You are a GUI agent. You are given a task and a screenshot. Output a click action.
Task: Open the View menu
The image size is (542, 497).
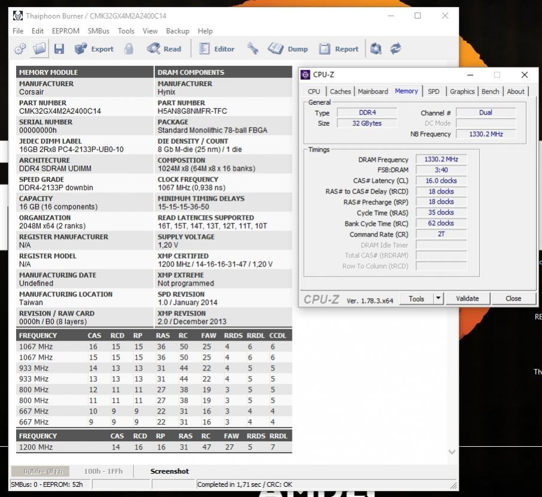tap(150, 31)
